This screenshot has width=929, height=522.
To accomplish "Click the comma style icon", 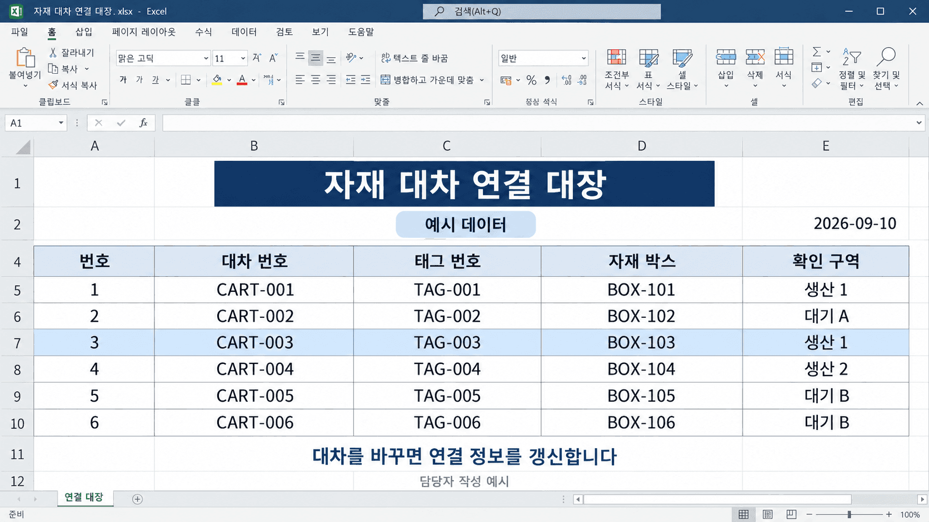I will (547, 80).
